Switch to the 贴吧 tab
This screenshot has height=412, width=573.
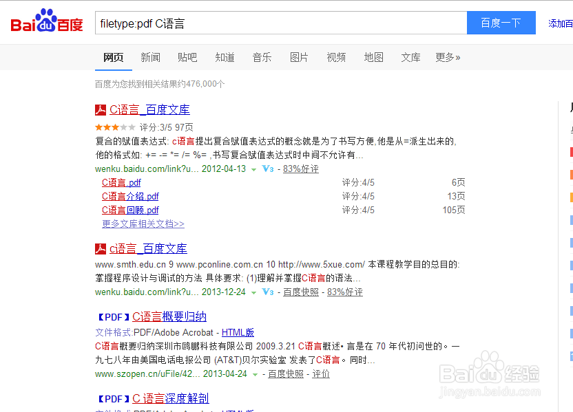[x=187, y=57]
